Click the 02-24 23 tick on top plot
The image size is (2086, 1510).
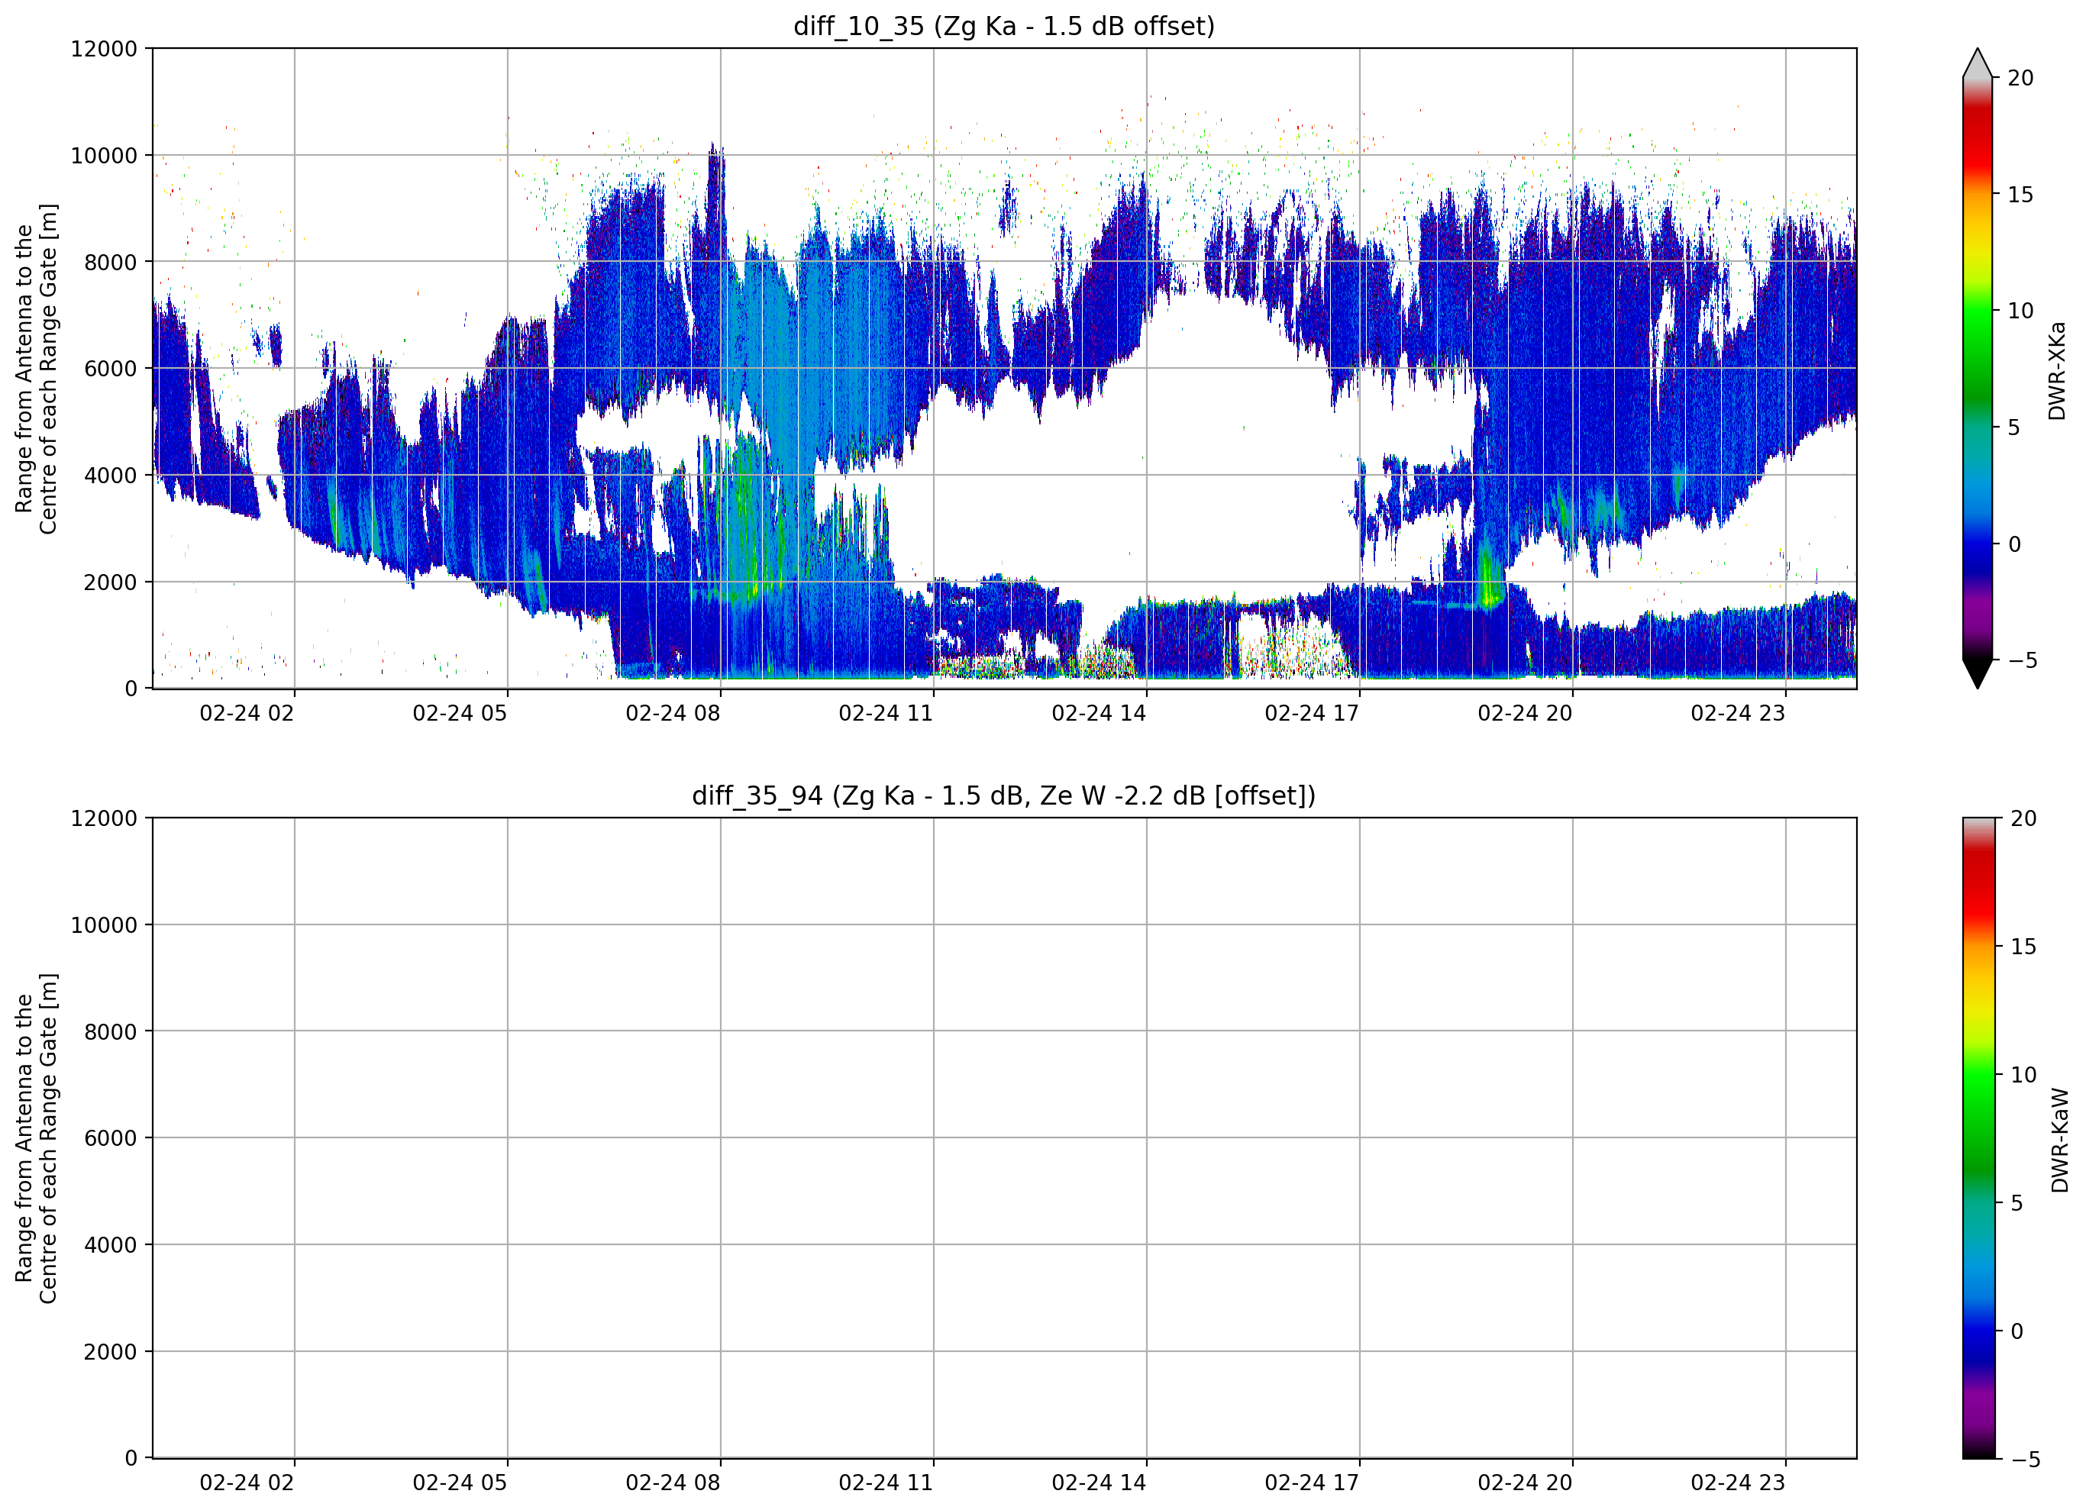tap(1737, 714)
